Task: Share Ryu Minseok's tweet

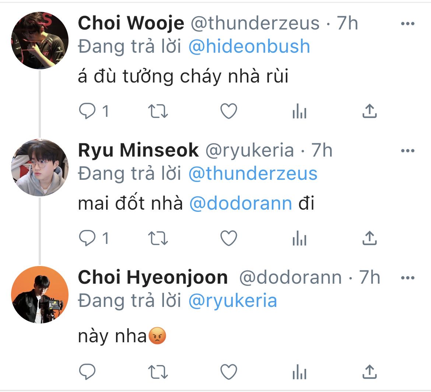Action: pyautogui.click(x=369, y=239)
